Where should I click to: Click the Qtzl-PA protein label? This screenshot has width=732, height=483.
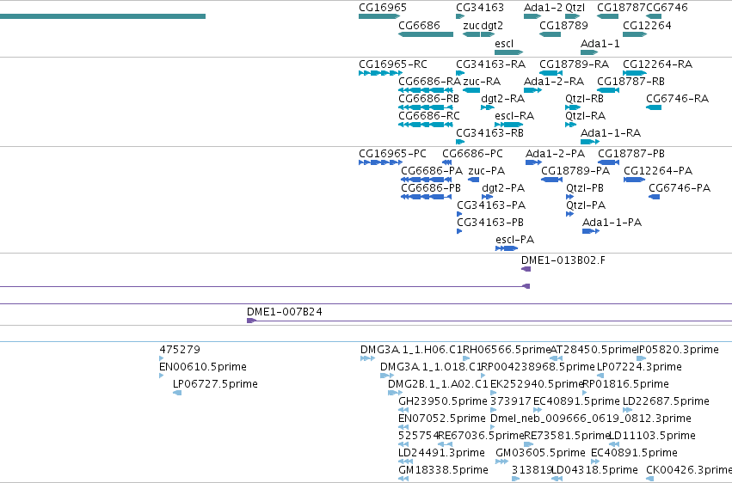[586, 205]
